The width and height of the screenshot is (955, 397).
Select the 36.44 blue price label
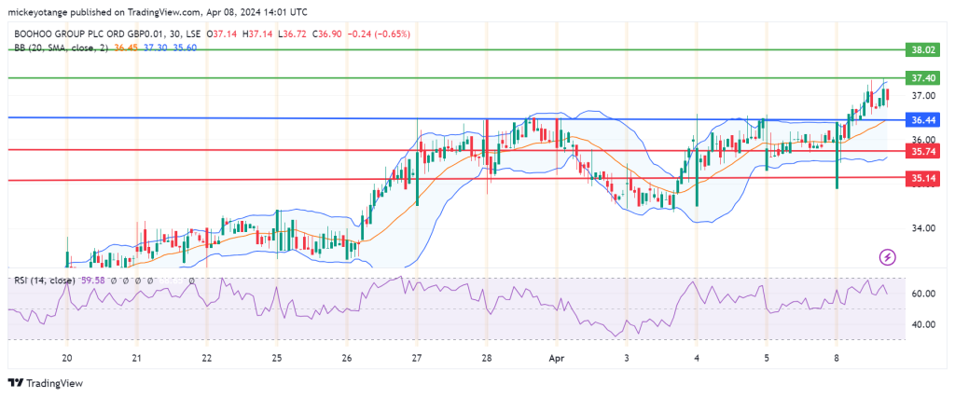coord(923,119)
